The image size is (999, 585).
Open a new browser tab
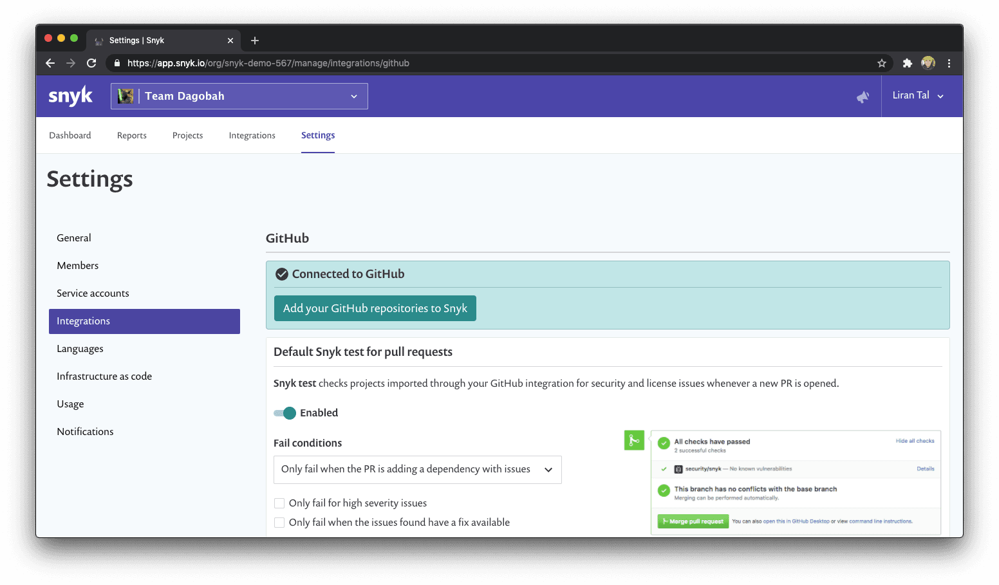click(x=255, y=41)
